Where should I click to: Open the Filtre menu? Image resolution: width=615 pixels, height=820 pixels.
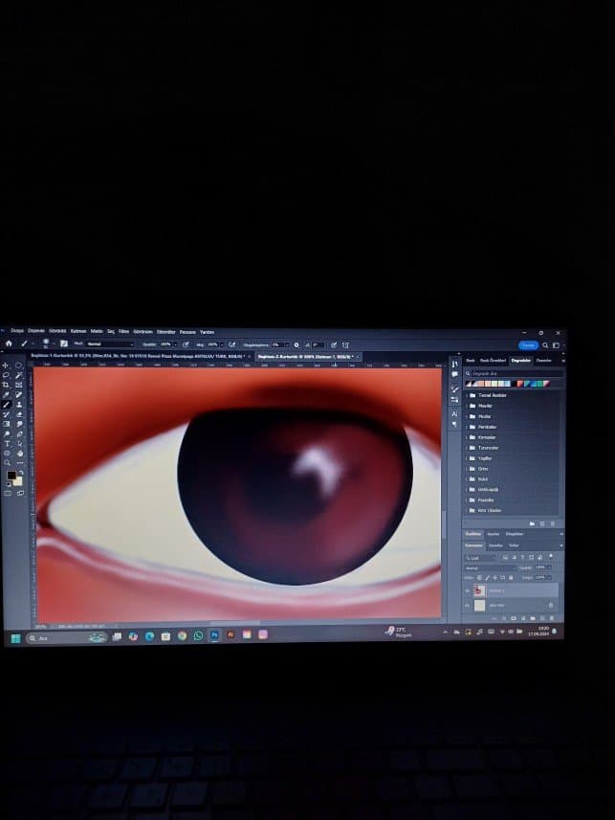pyautogui.click(x=124, y=331)
